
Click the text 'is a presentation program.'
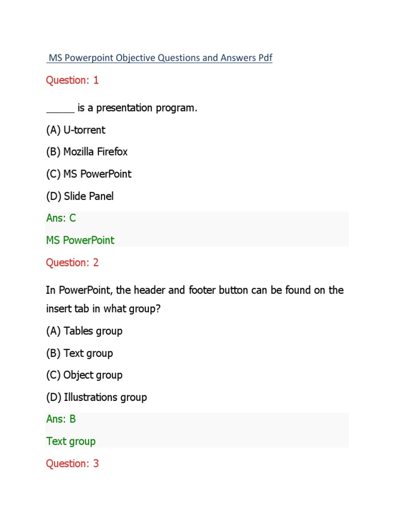point(137,108)
